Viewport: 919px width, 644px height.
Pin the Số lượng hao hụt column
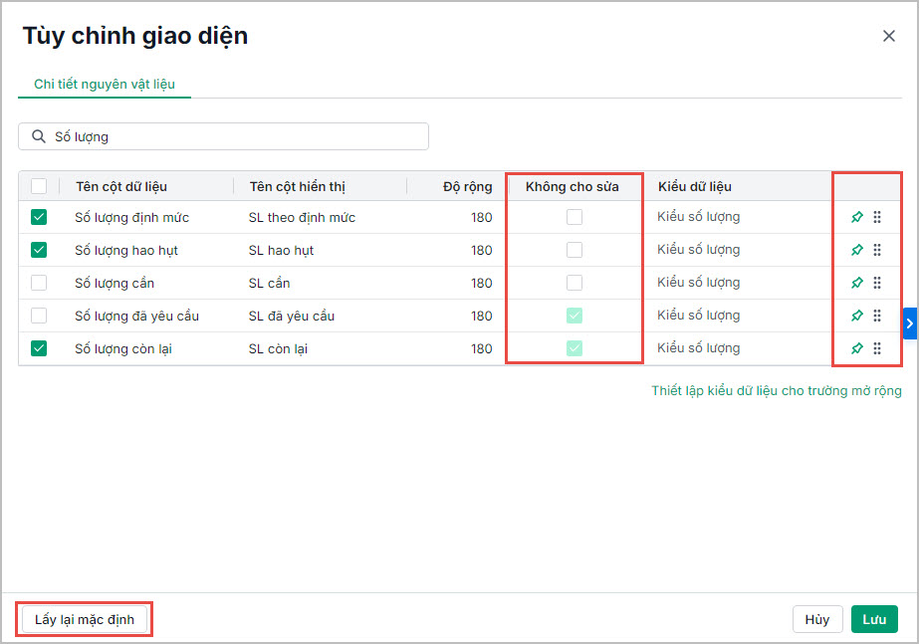tap(856, 250)
